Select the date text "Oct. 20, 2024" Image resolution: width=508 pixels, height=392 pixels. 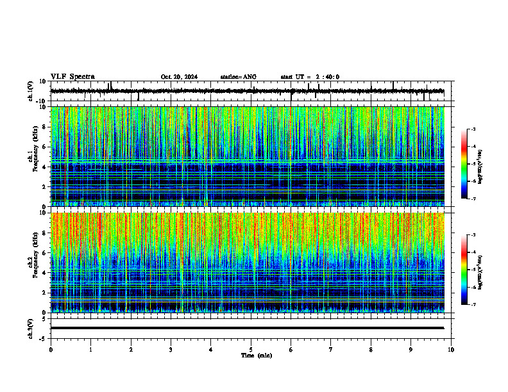179,77
